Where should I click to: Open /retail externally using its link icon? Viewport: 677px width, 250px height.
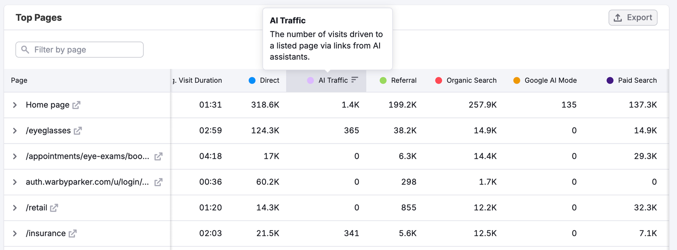coord(54,207)
